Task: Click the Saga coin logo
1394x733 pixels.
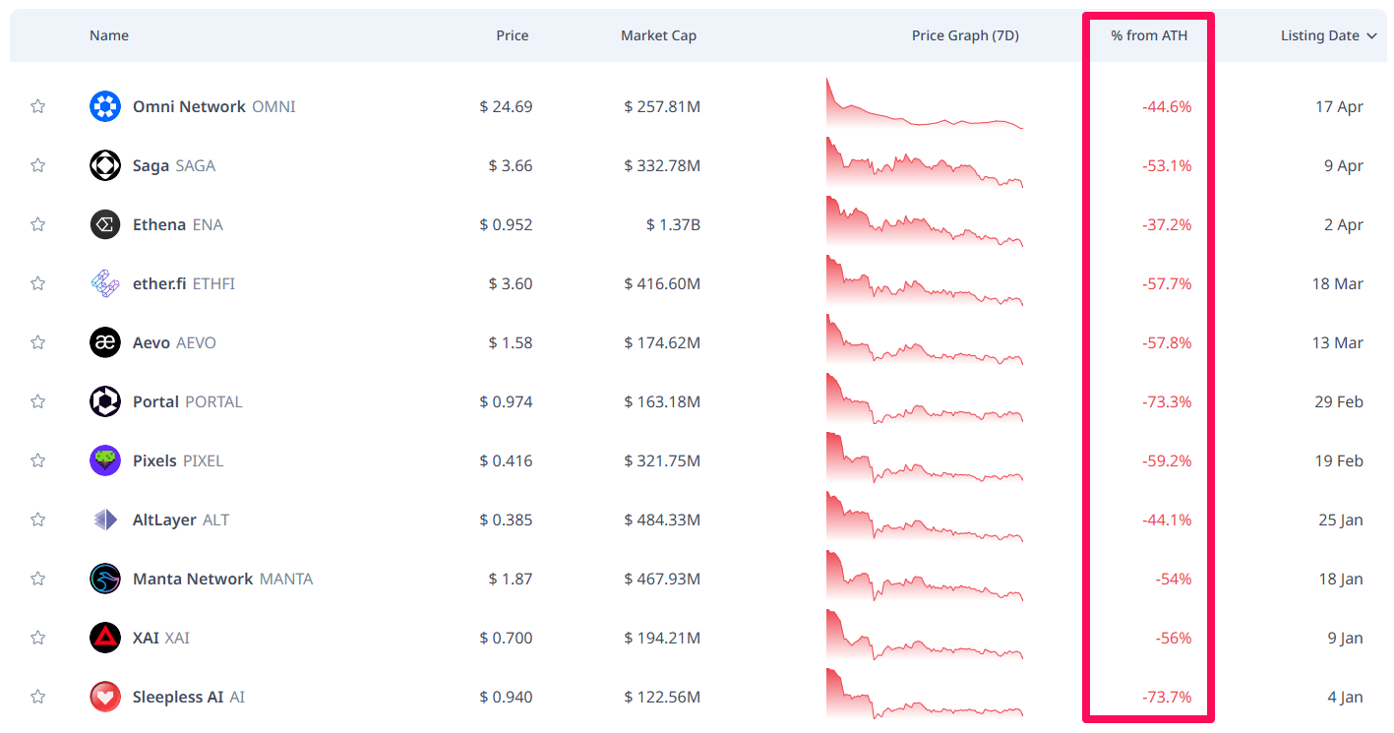Action: (x=105, y=165)
